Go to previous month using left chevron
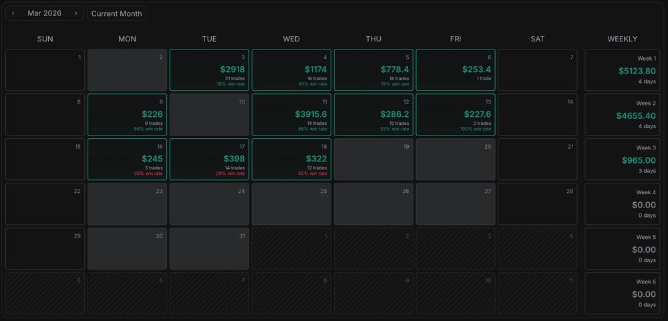 click(x=13, y=13)
